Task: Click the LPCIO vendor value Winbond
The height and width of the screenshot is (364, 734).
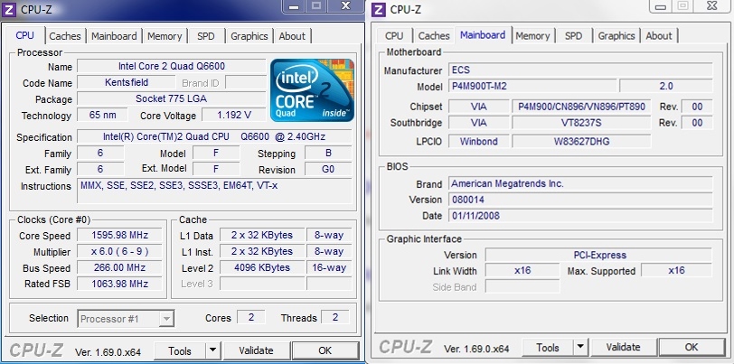Action: click(x=478, y=141)
